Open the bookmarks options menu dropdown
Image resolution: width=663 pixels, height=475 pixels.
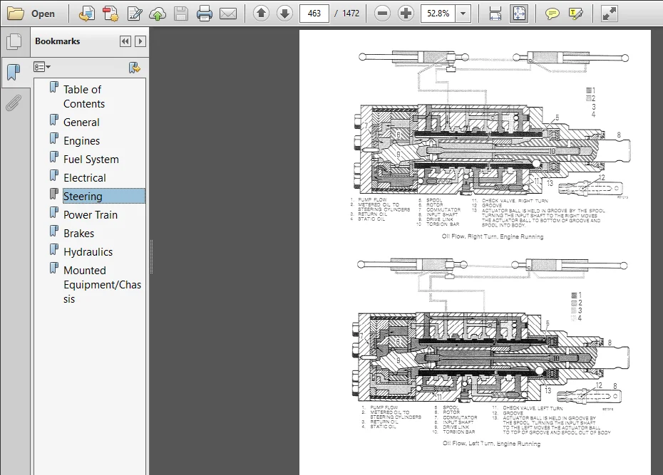point(42,67)
